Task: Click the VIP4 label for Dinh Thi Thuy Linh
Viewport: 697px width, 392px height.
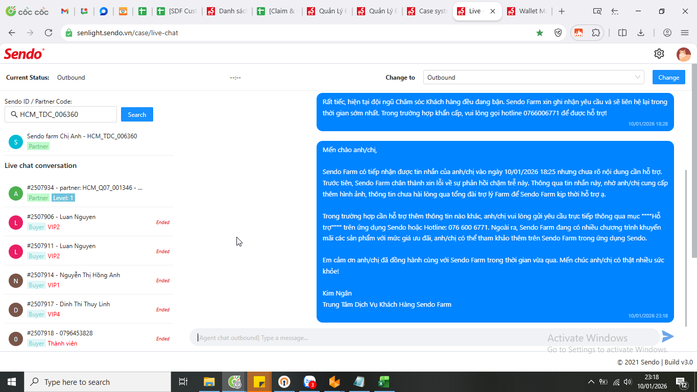Action: 54,314
